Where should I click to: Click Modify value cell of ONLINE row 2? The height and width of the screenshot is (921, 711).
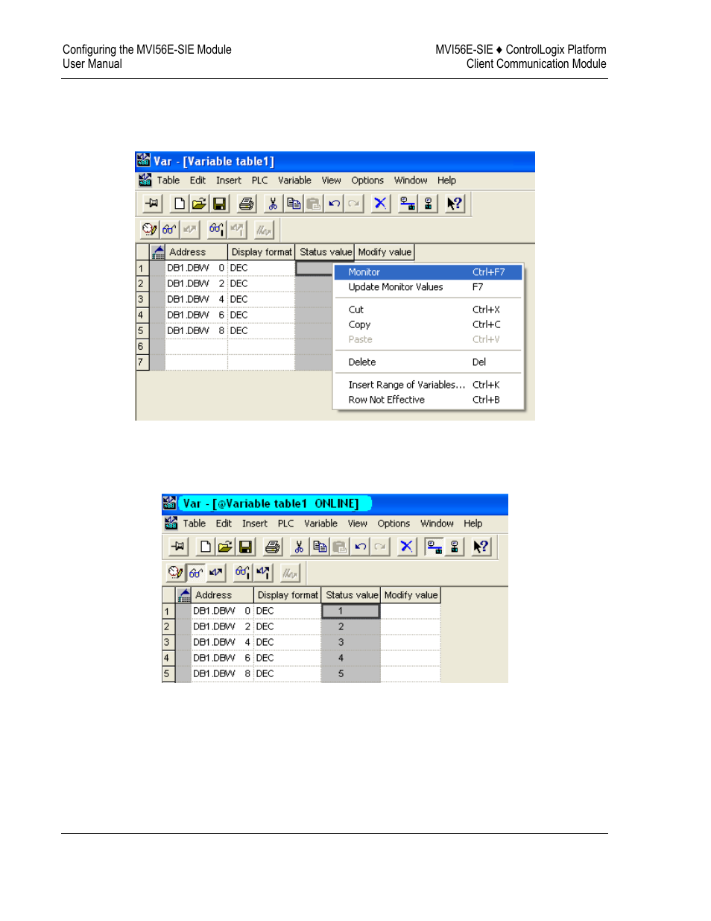click(x=411, y=626)
